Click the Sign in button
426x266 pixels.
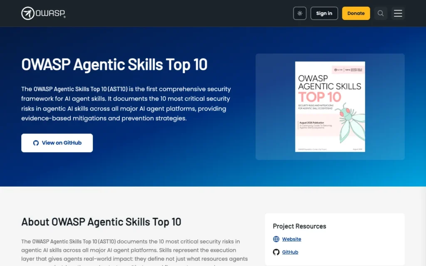click(x=324, y=13)
